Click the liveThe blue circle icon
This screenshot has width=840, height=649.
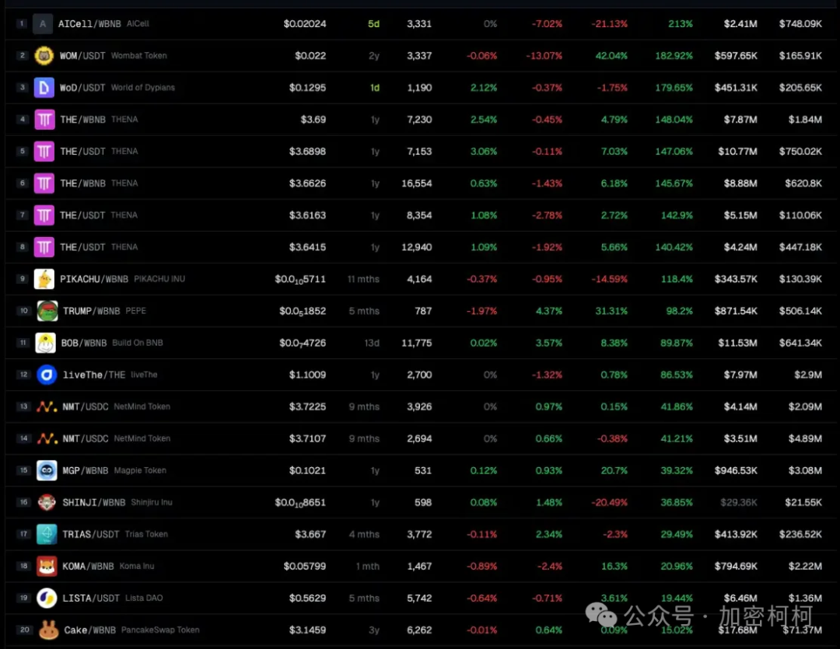(47, 375)
